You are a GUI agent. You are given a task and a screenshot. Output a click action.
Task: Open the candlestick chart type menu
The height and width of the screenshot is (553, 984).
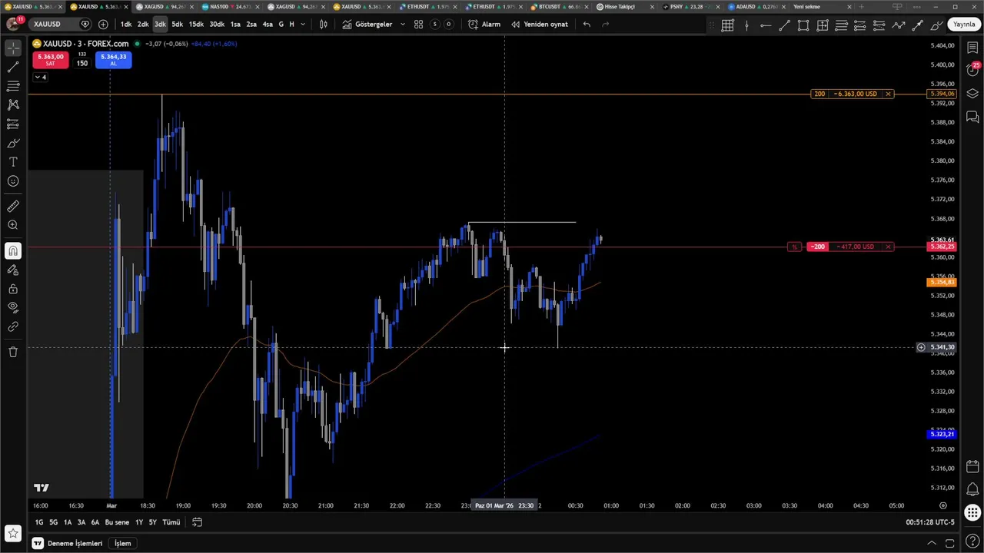tap(324, 25)
